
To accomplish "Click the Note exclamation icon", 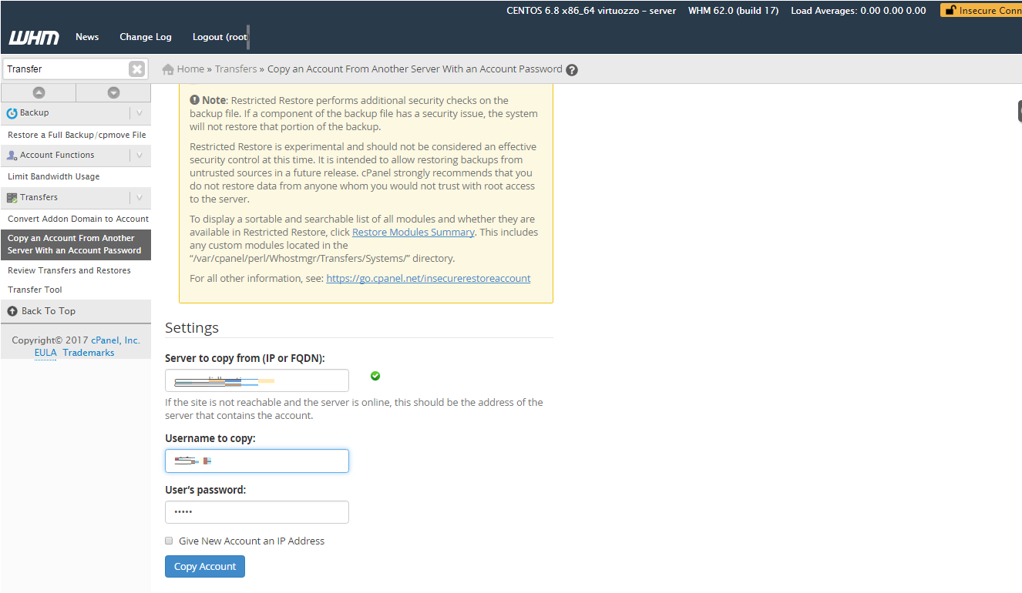I will click(195, 100).
